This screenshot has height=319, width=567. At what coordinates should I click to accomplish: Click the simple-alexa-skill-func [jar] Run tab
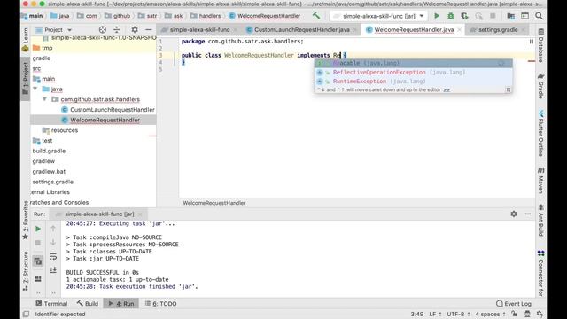[99, 214]
